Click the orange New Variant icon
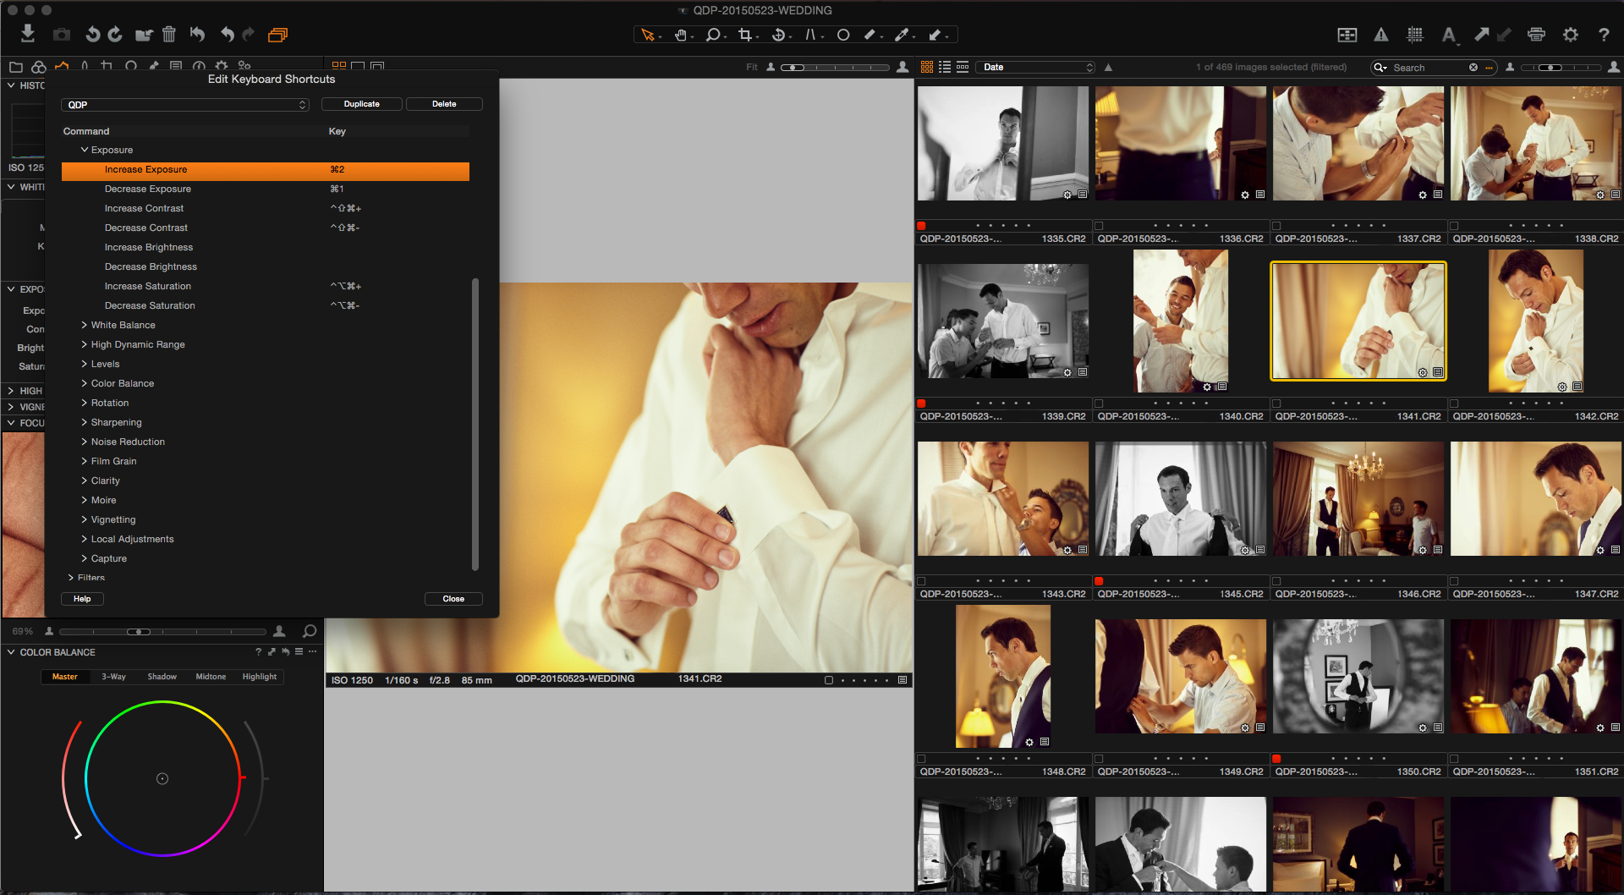 click(277, 35)
